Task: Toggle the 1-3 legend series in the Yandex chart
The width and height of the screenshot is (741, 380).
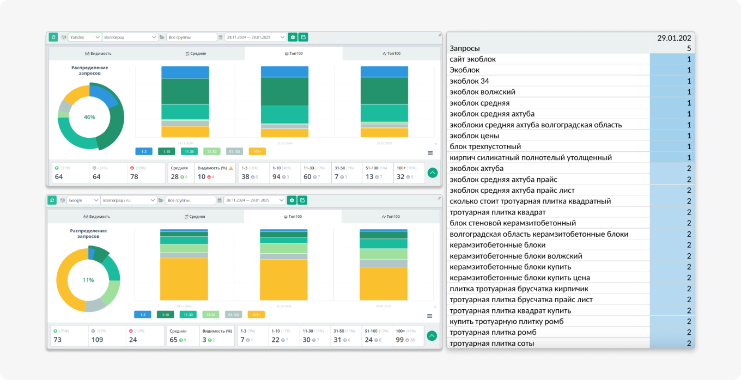Action: coord(144,151)
